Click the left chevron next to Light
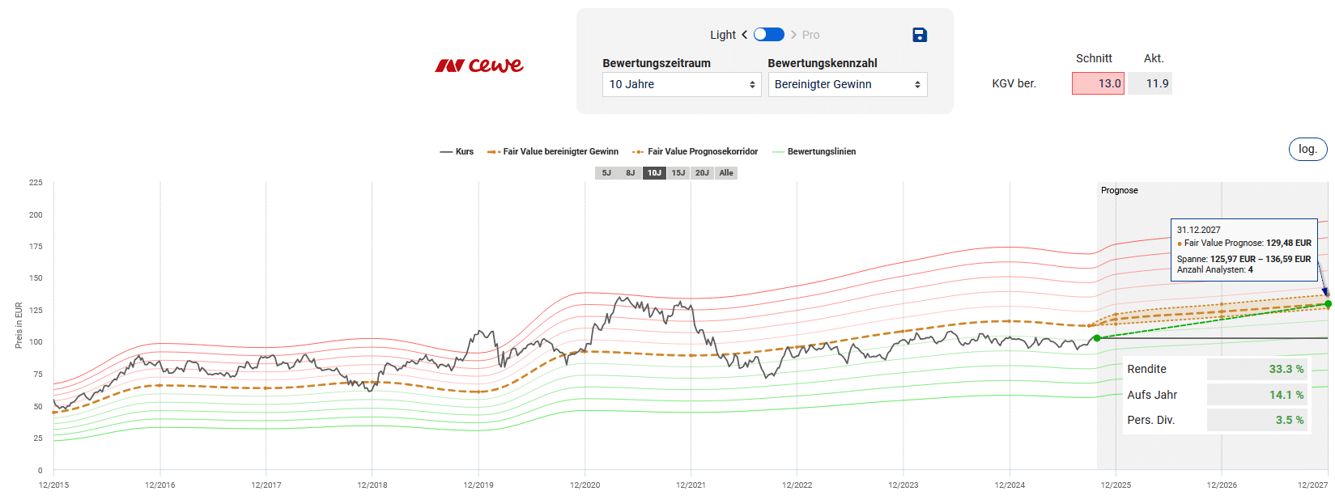Viewport: 1335px width, 504px height. click(x=744, y=35)
